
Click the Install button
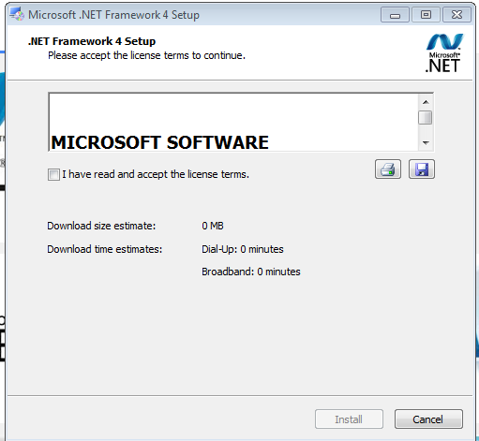[x=349, y=419]
